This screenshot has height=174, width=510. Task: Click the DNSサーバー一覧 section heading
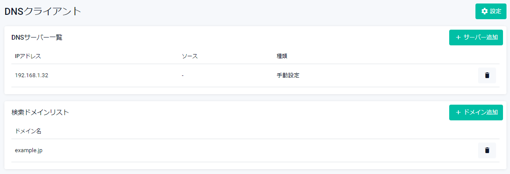click(x=37, y=38)
